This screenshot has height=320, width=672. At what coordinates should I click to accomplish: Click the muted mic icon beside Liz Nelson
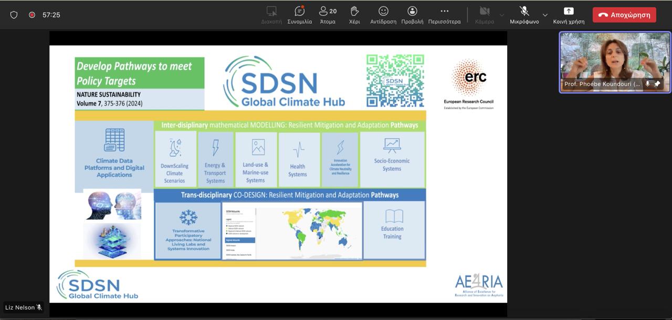coord(39,307)
